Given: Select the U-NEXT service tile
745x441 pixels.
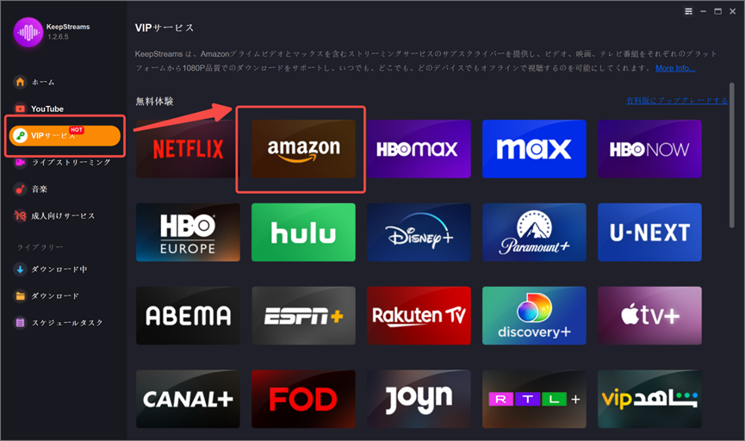Looking at the screenshot, I should click(x=649, y=233).
